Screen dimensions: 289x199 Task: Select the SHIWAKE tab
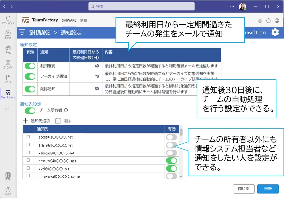(x=69, y=20)
